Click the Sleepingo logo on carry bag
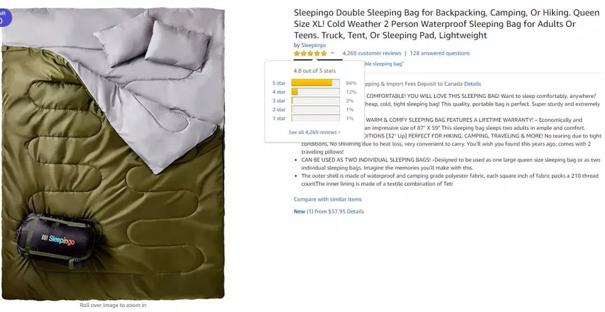Screen dimensions: 605x312 click(x=58, y=240)
